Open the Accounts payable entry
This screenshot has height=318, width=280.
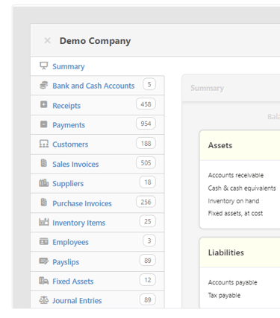point(232,282)
